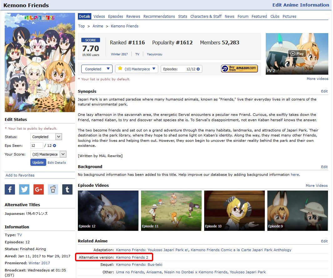
Task: Open the (10) Masterpiece score dropdown
Action: (x=137, y=69)
